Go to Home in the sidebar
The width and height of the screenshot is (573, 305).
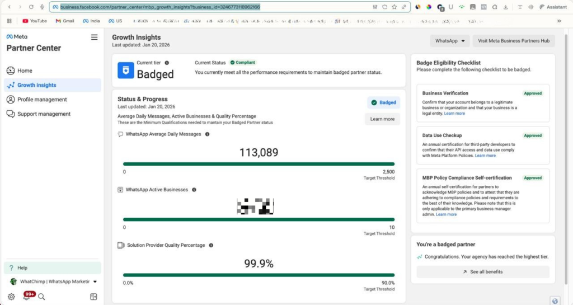point(25,71)
